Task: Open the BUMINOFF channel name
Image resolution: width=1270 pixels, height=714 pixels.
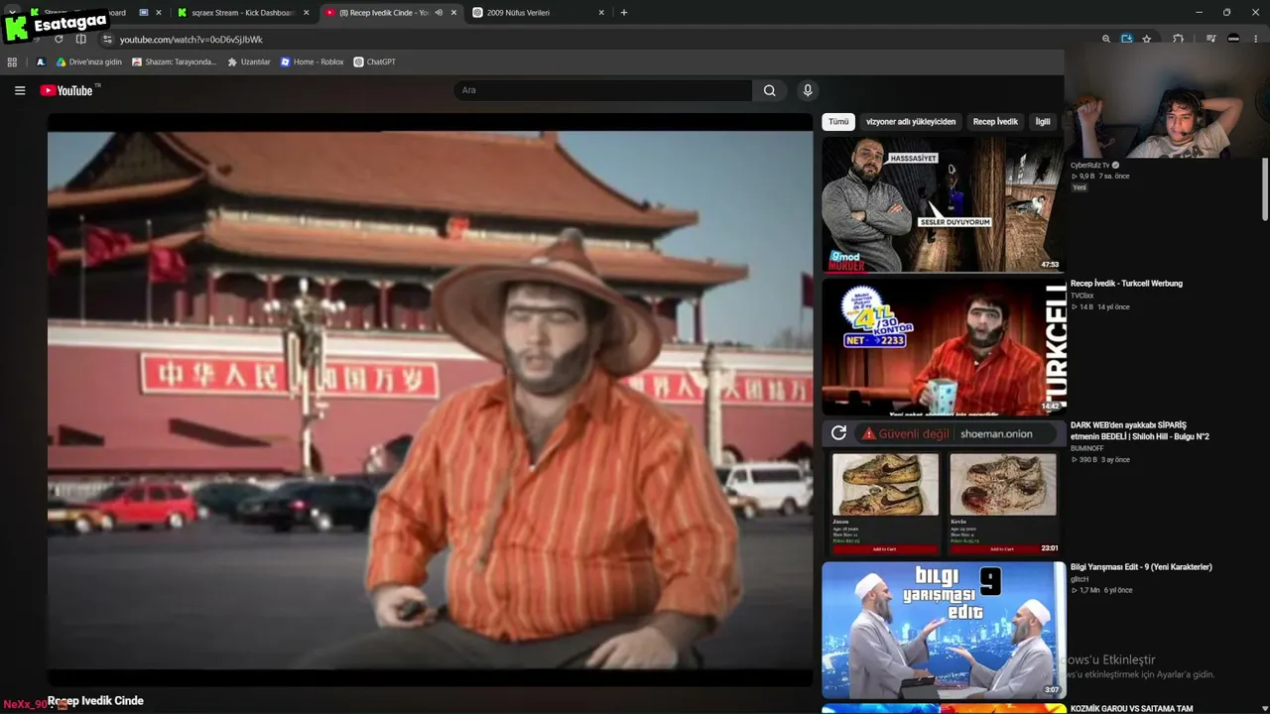Action: point(1086,448)
